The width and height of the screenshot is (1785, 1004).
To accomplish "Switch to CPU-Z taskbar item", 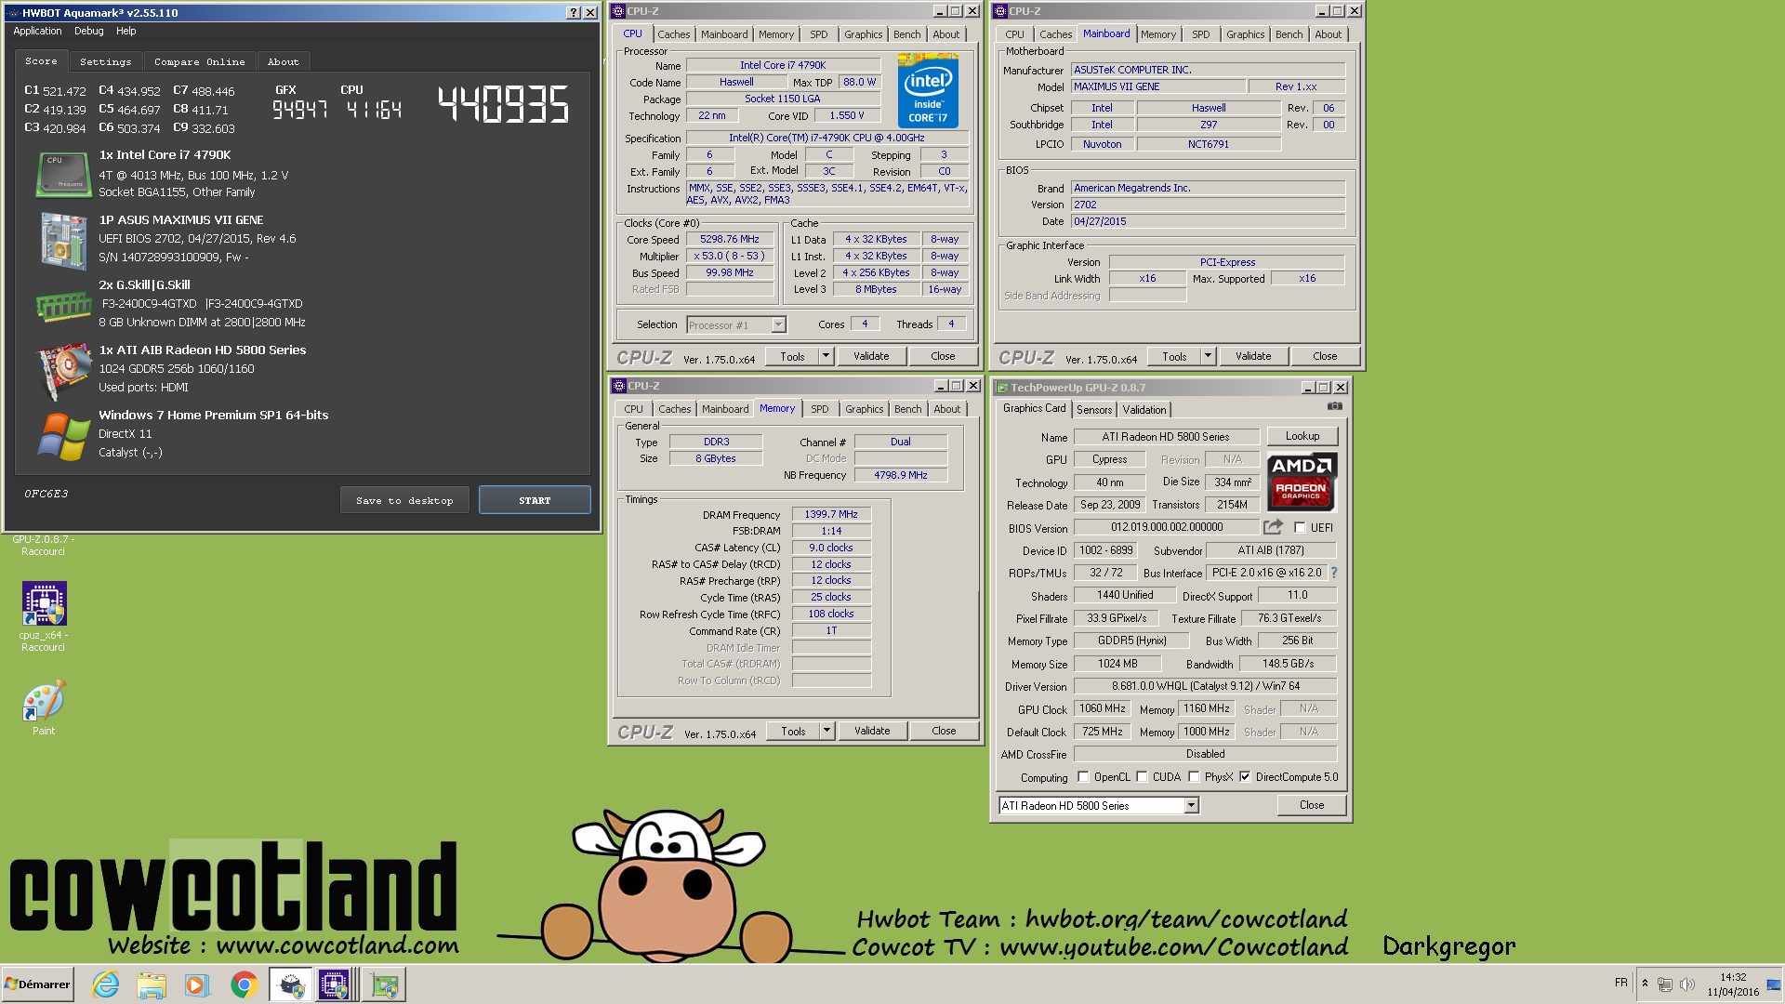I will [x=335, y=984].
